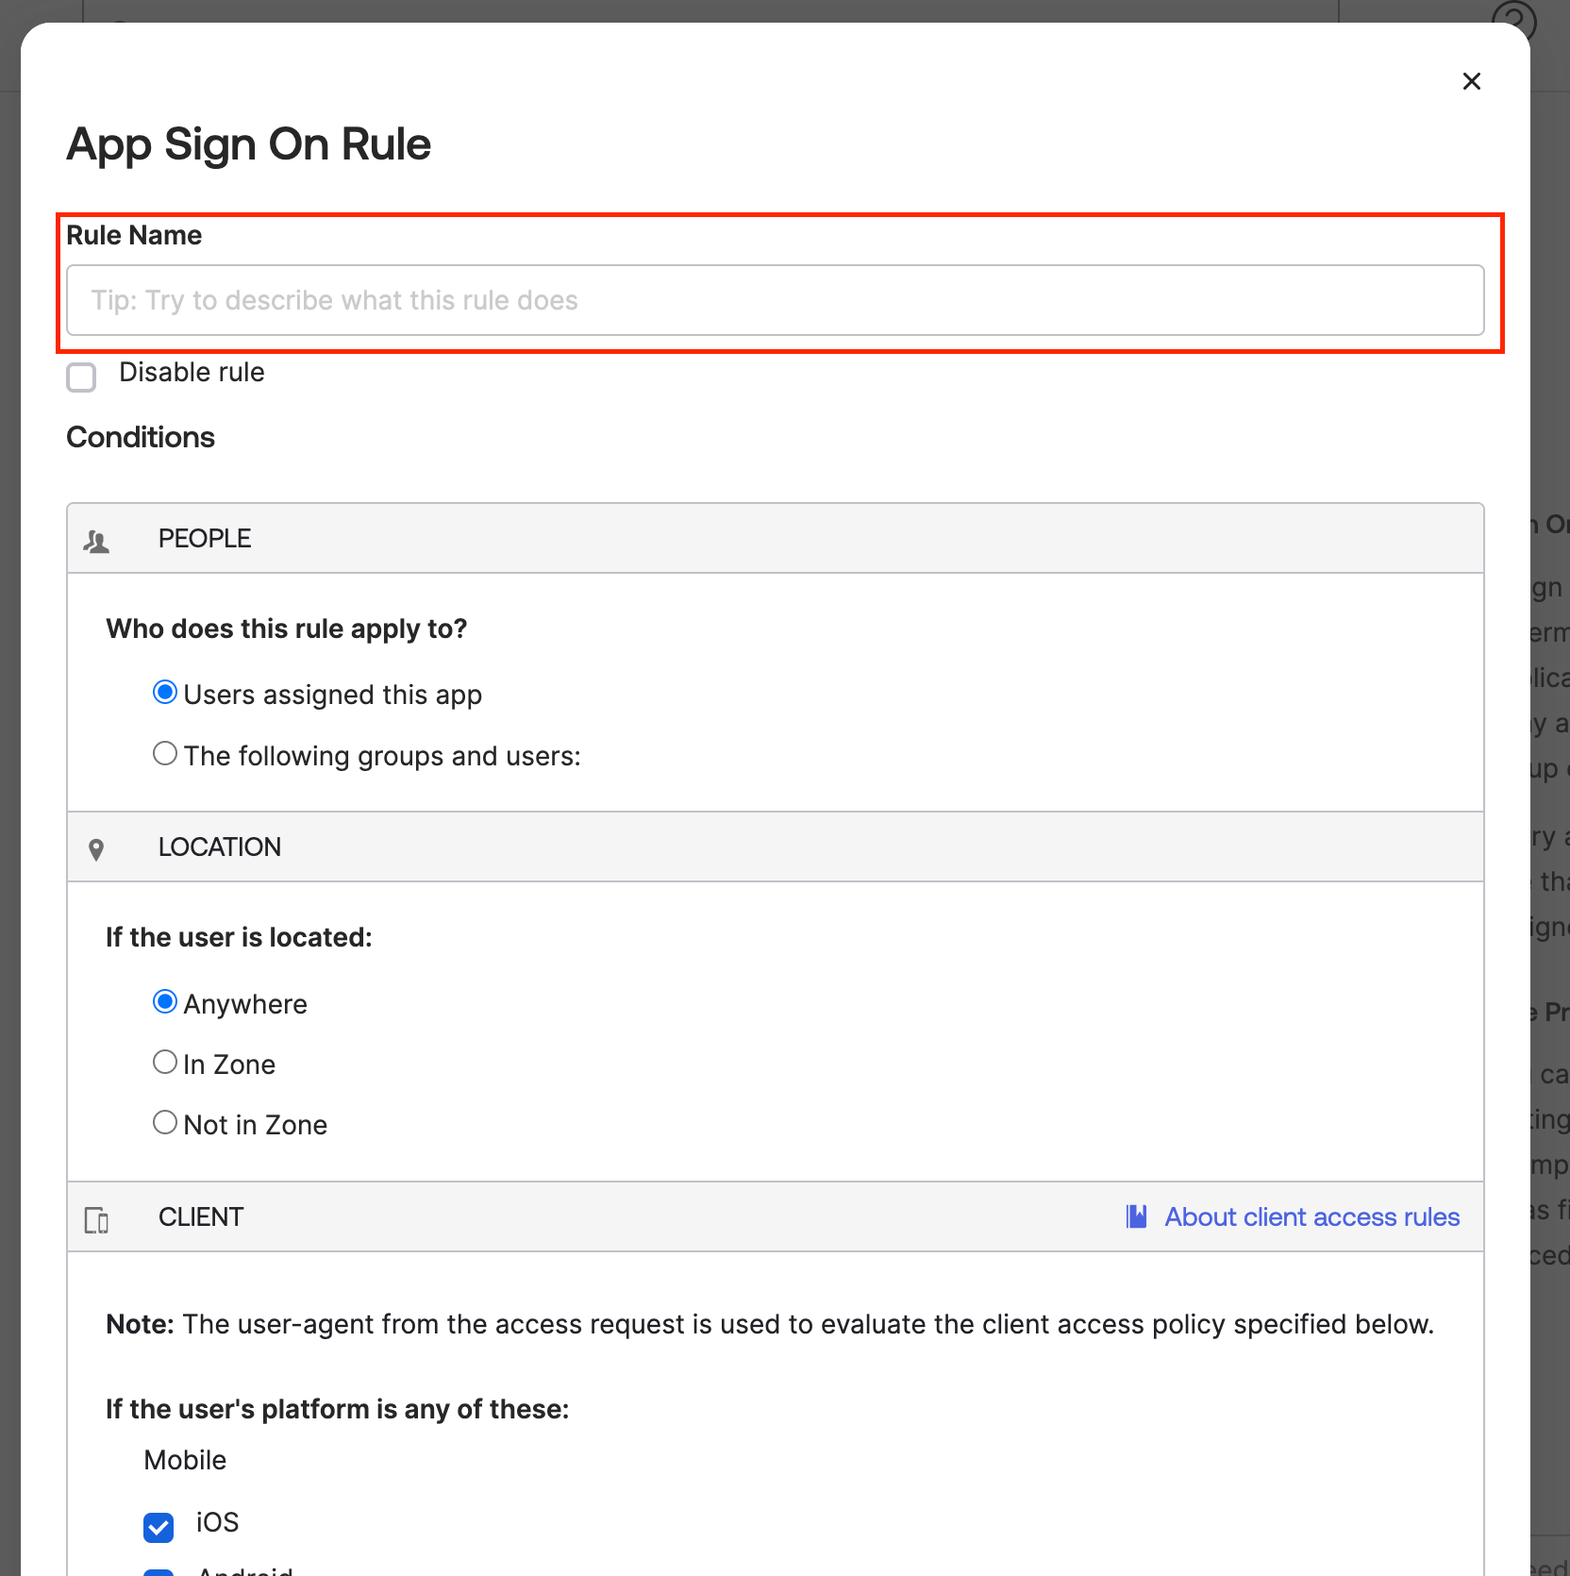Pick the In Zone radio button

(x=165, y=1062)
